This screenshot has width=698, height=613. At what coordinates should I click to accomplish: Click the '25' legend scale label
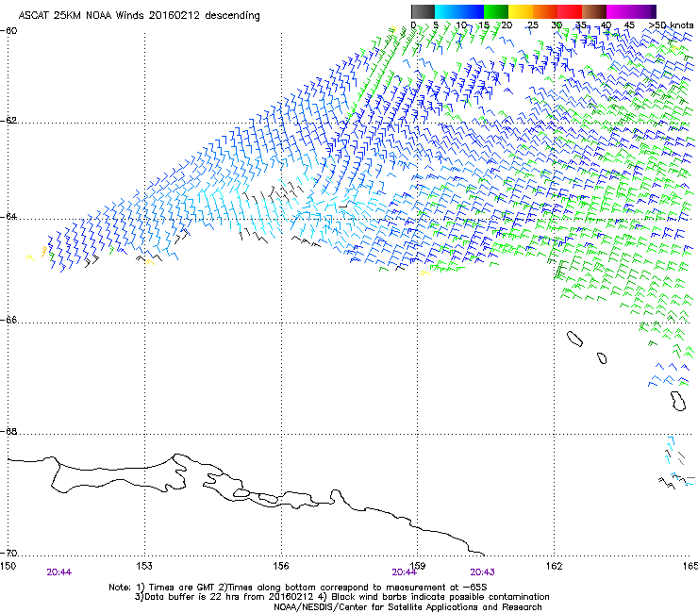point(533,25)
